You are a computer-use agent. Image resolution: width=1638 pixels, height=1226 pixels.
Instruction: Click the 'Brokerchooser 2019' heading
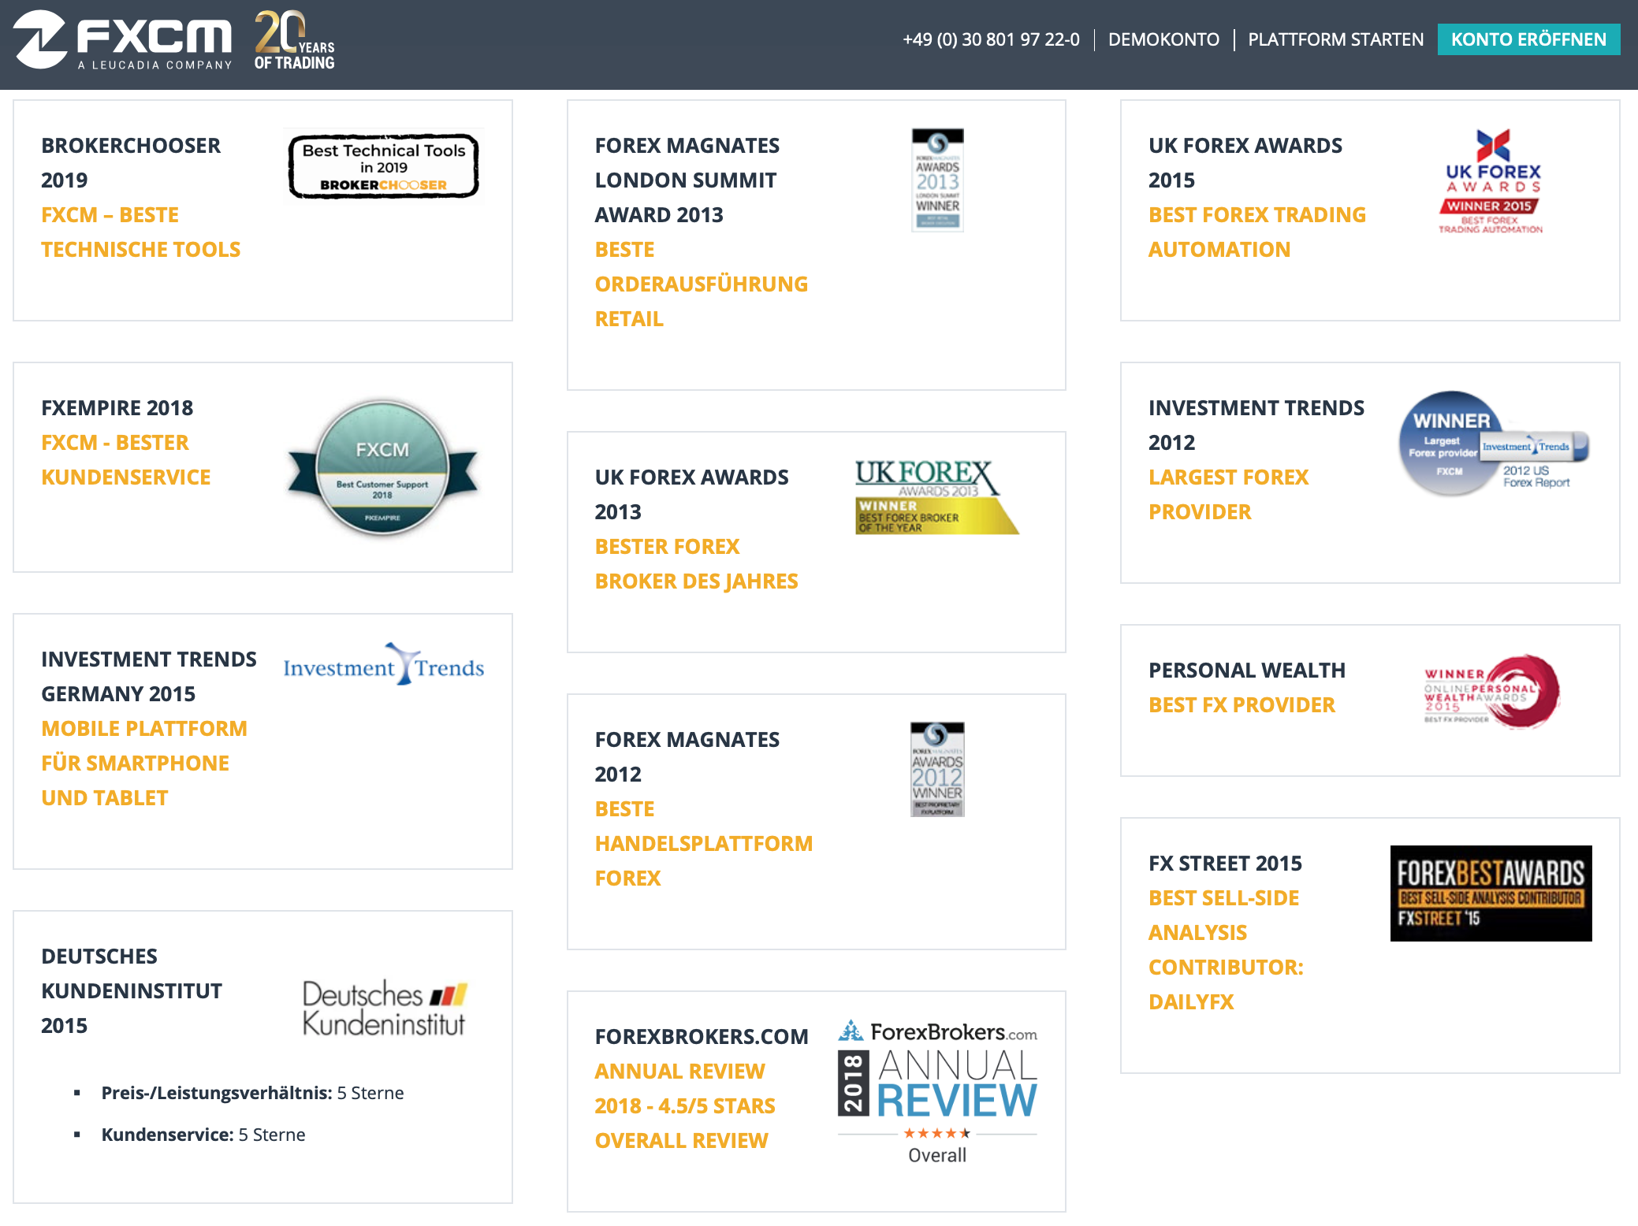[131, 163]
